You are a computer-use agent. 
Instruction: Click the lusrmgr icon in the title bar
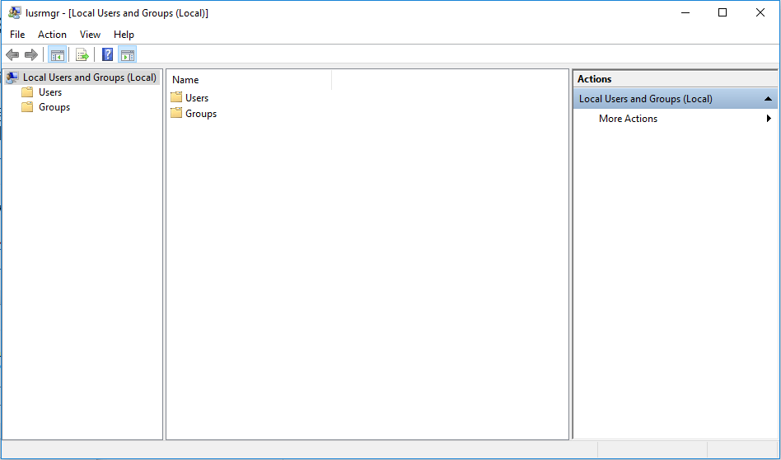[15, 12]
